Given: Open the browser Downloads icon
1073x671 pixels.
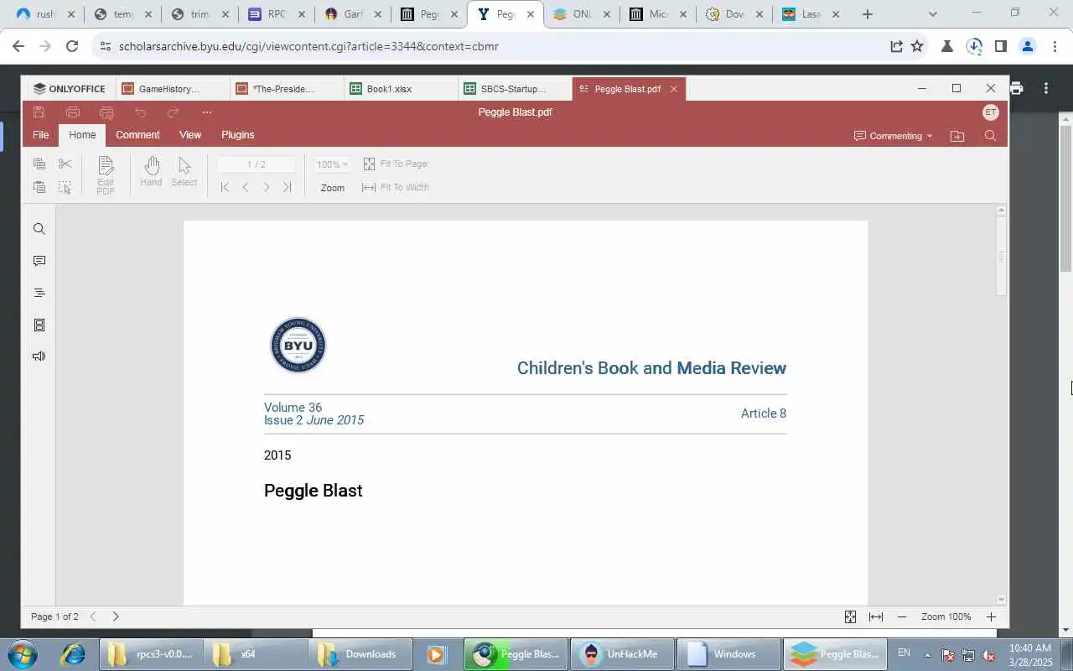Looking at the screenshot, I should click(x=973, y=47).
